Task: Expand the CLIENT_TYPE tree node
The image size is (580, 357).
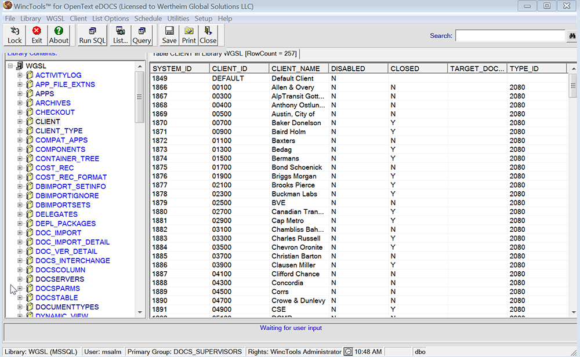Action: (x=20, y=130)
